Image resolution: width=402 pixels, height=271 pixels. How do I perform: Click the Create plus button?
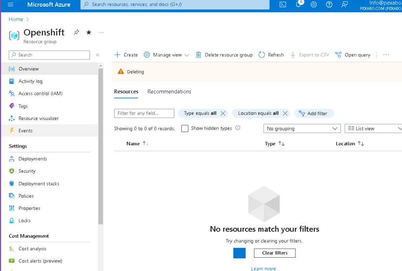(x=126, y=55)
